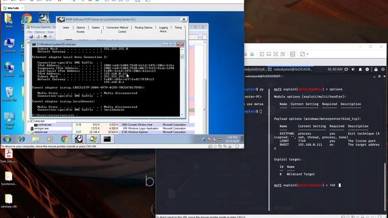Viewport: 388px width, 218px height.
Task: Open Internet Explorer from the taskbar
Action: [x=22, y=139]
